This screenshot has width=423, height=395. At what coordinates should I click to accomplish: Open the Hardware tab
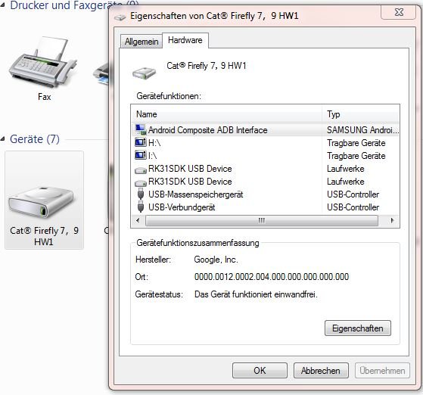point(185,40)
